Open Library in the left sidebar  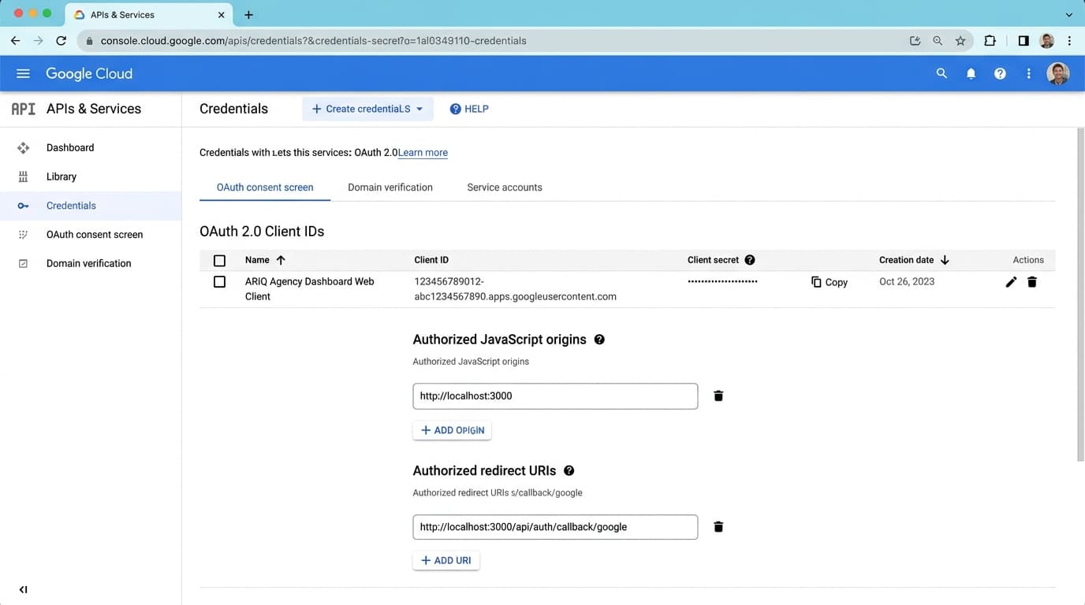(x=91, y=176)
